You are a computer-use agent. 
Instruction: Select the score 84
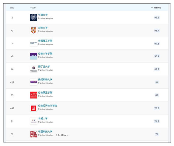pos(157,83)
